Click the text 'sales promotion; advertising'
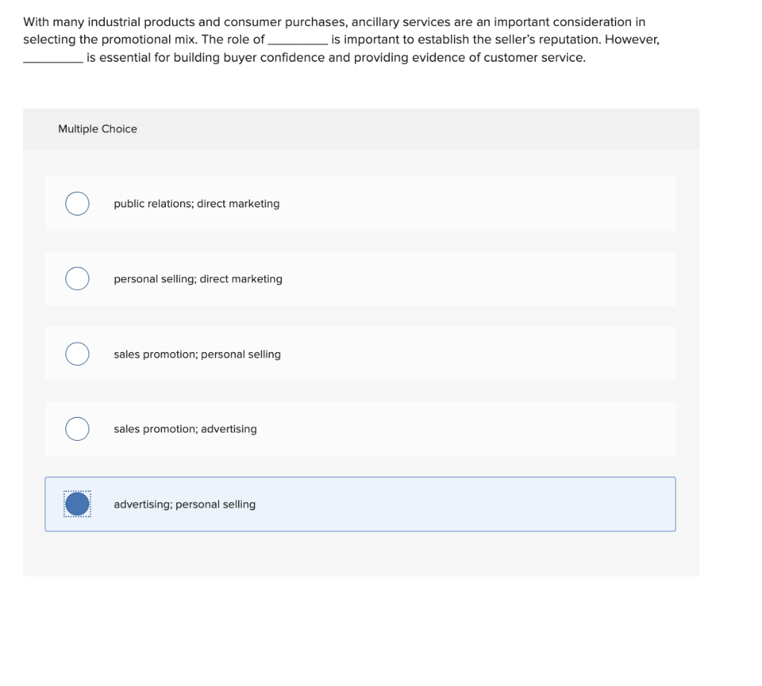Screen dimensions: 762x686 click(x=185, y=429)
